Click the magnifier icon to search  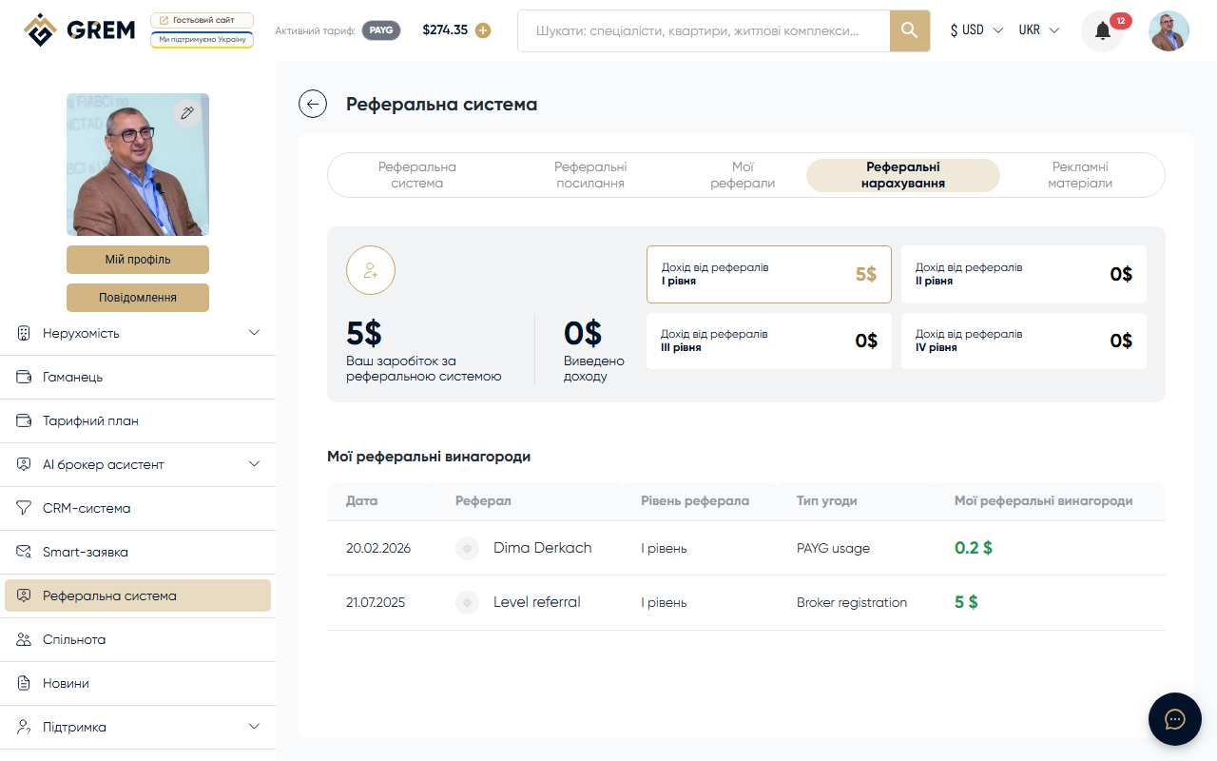908,30
